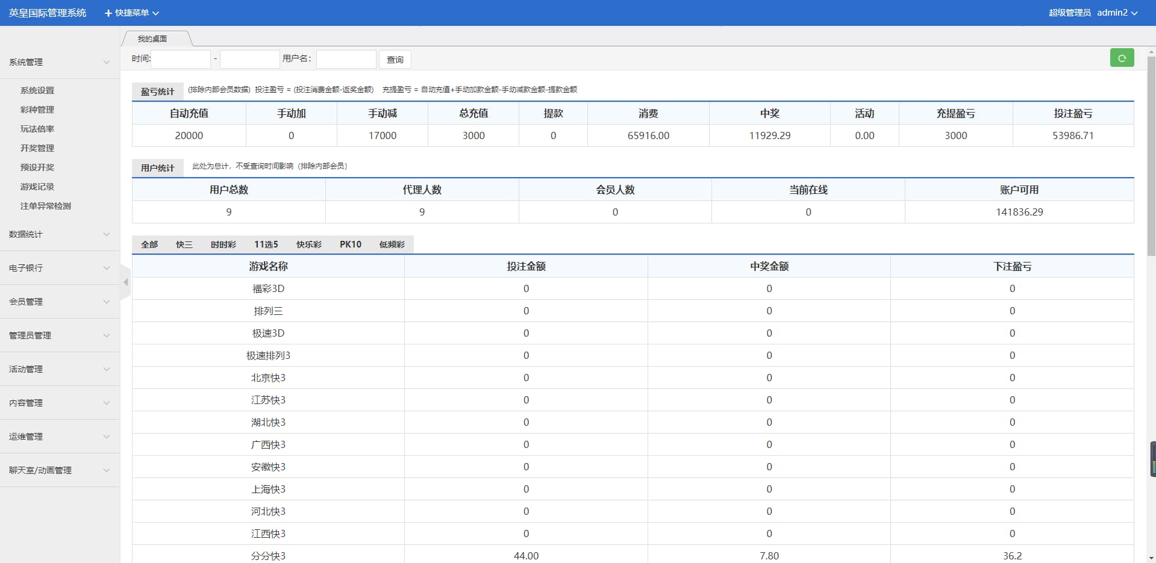Image resolution: width=1156 pixels, height=563 pixels.
Task: Open 开奖管理 in the sidebar
Action: click(x=37, y=148)
